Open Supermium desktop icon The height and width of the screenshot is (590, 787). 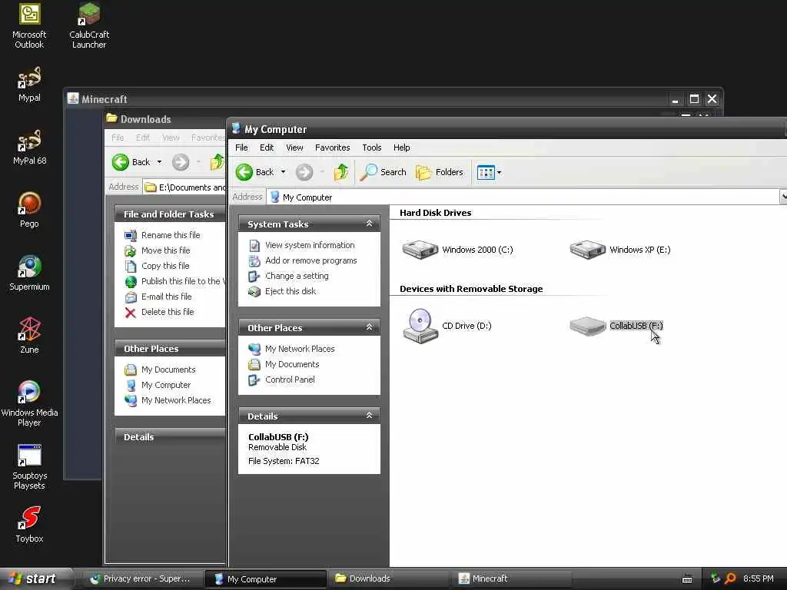coord(30,273)
